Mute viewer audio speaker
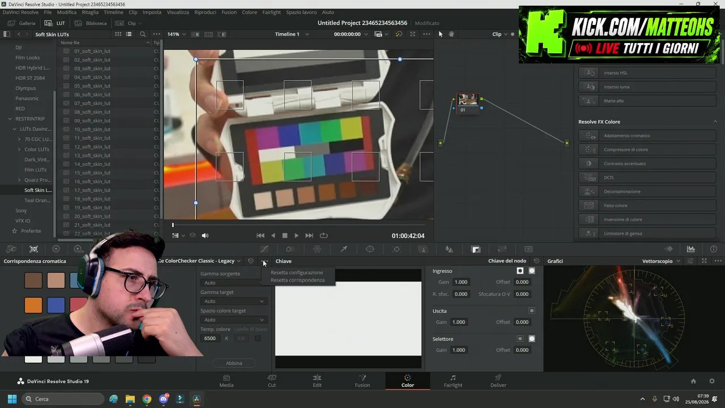Viewport: 725px width, 408px height. pos(205,236)
